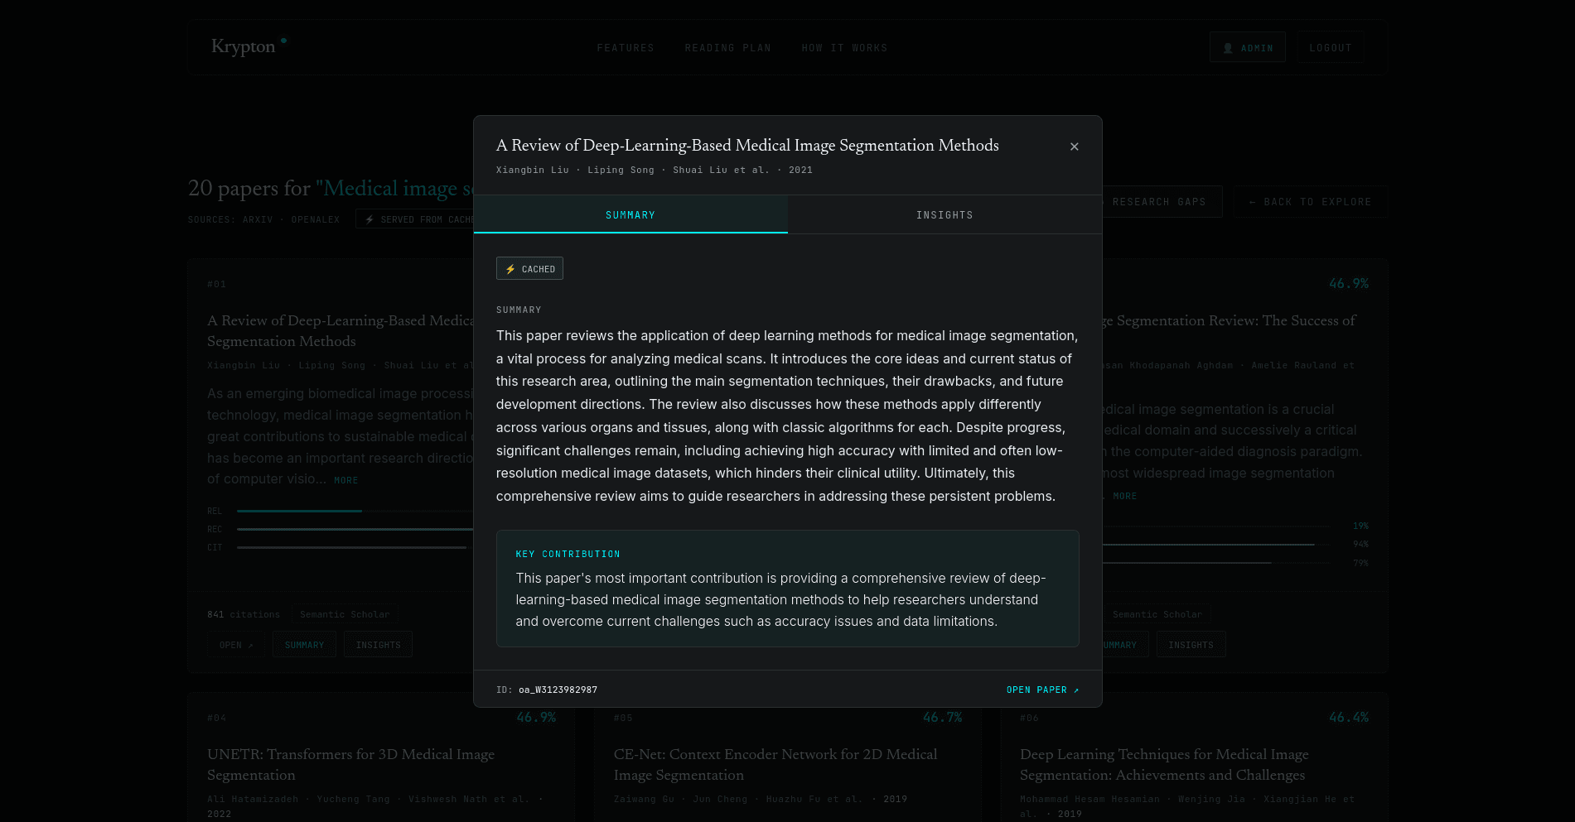1575x822 pixels.
Task: Click Semantic Scholar tag on paper #01
Action: (x=345, y=614)
